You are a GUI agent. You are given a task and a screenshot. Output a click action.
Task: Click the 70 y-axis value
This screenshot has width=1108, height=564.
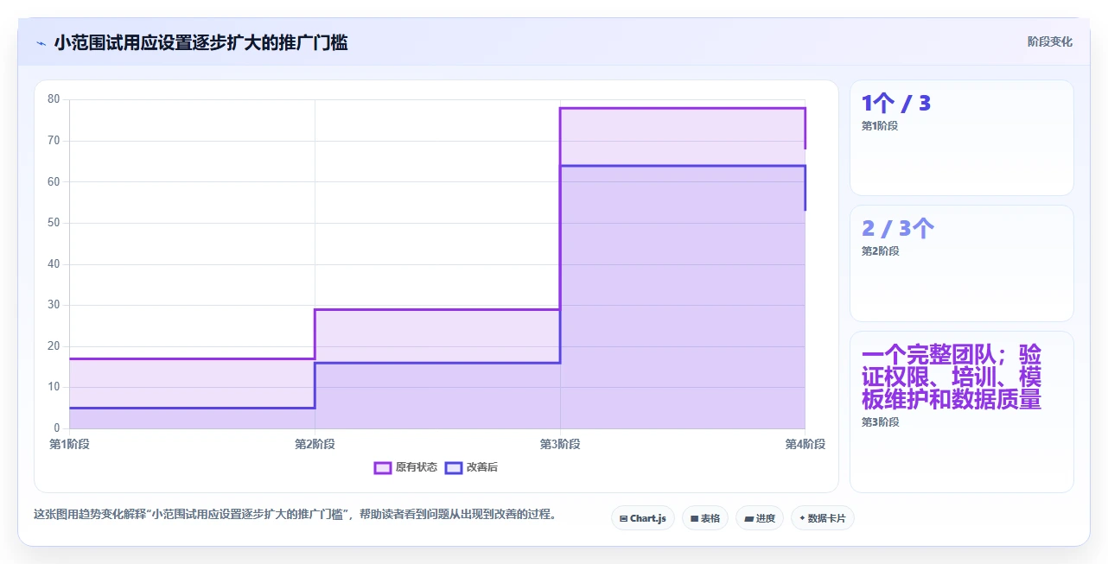click(54, 141)
